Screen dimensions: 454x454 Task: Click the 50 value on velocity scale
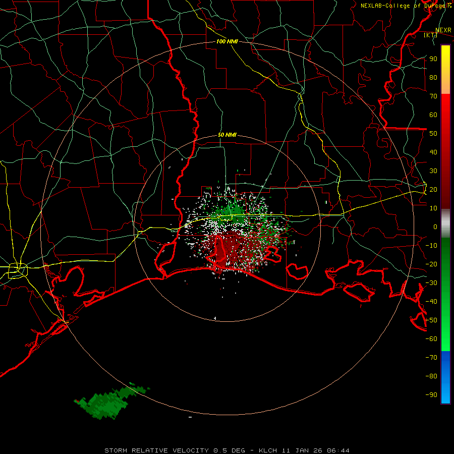(433, 134)
